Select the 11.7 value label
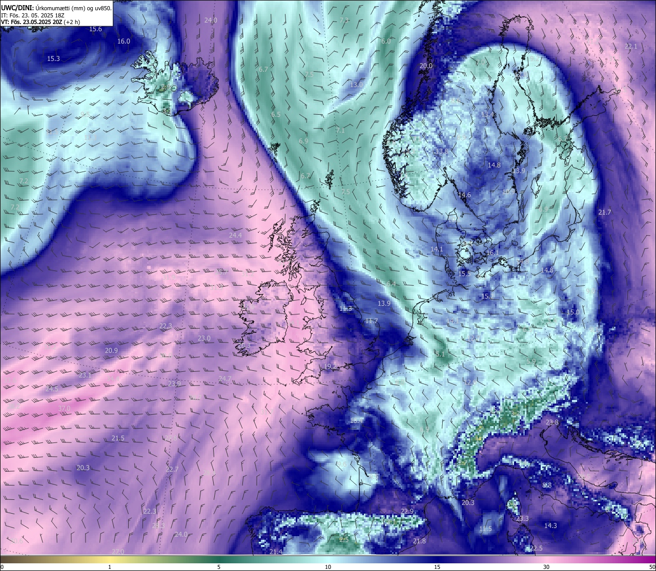The width and height of the screenshot is (656, 571). [x=371, y=321]
